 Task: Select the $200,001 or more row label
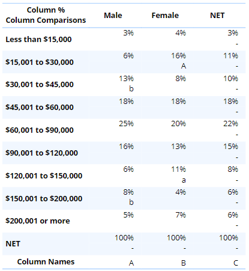click(x=38, y=221)
